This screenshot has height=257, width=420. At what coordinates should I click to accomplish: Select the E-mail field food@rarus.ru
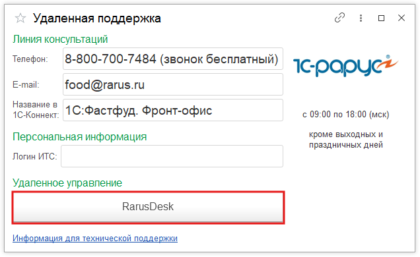173,84
